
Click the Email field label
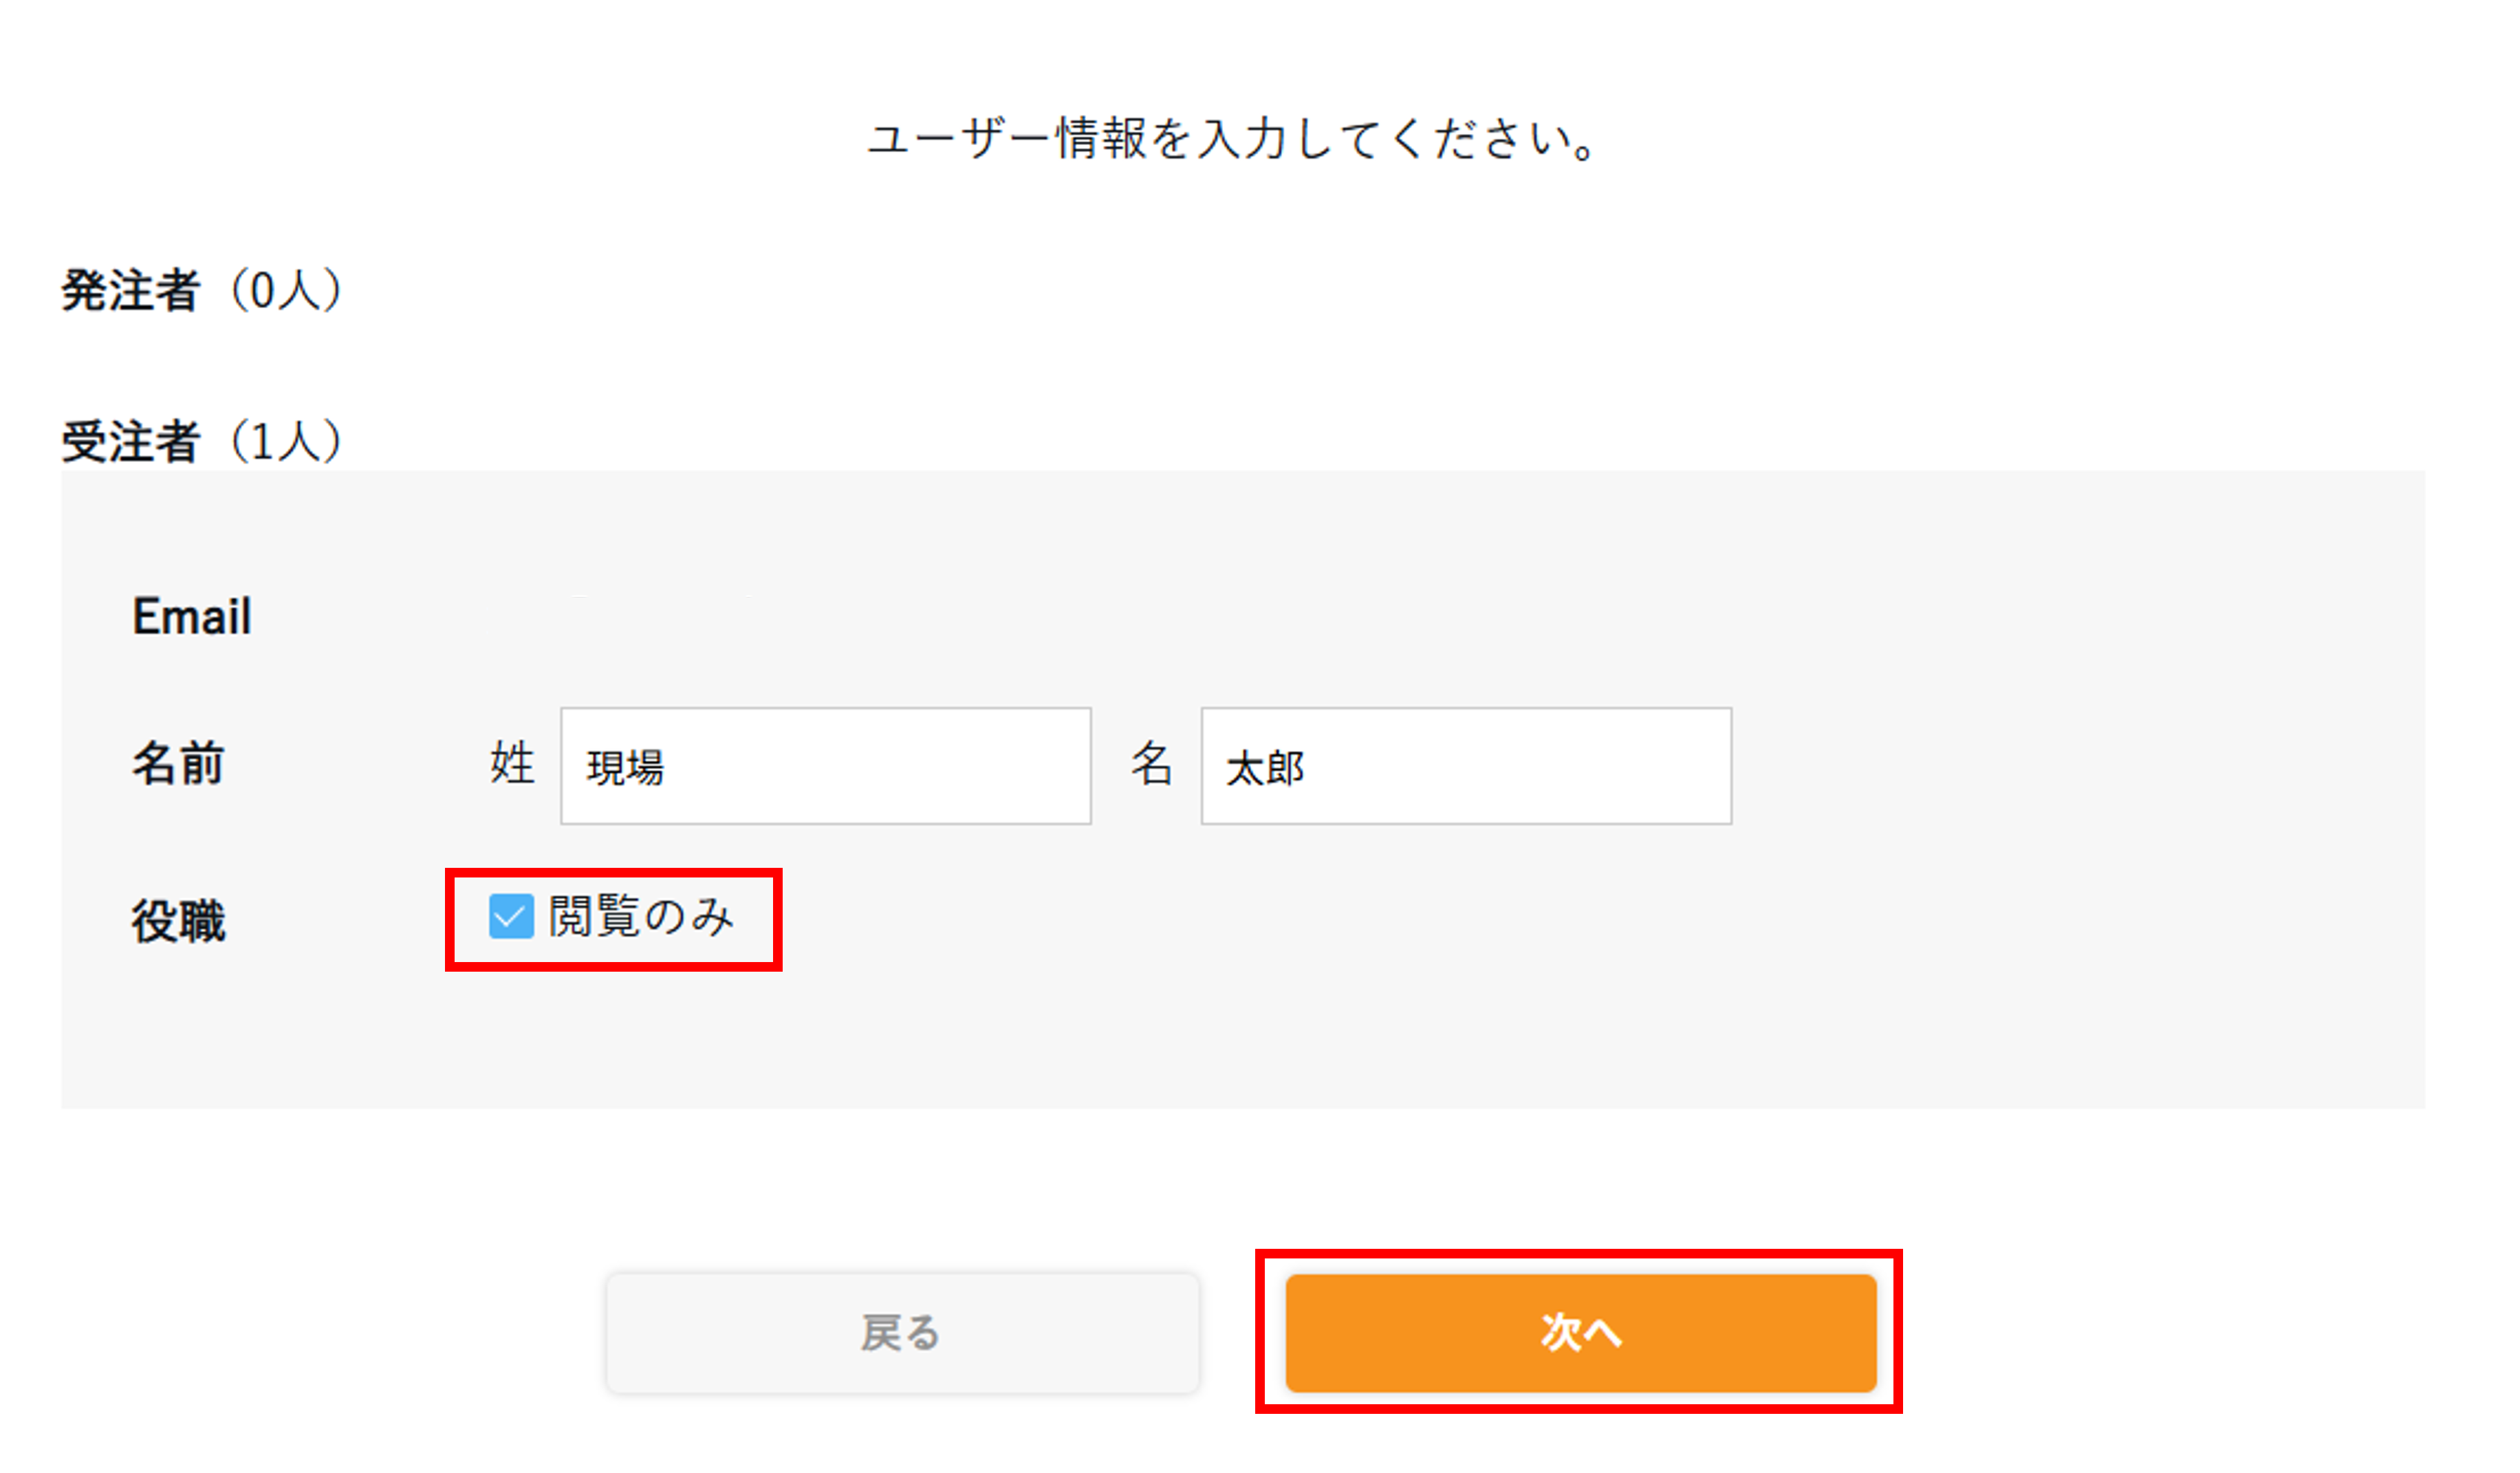[x=192, y=616]
